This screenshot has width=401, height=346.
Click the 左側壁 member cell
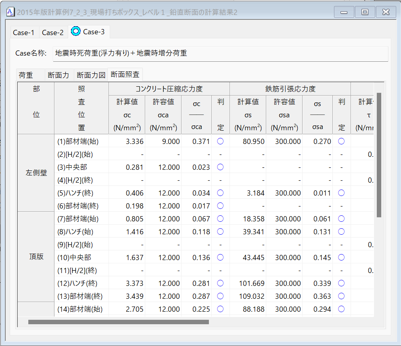point(36,173)
